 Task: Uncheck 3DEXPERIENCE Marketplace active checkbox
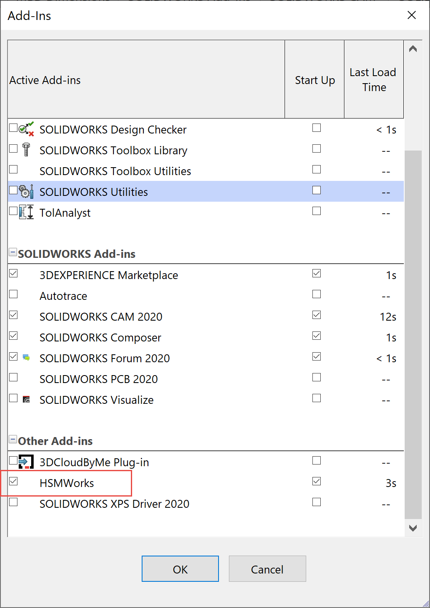click(x=13, y=273)
